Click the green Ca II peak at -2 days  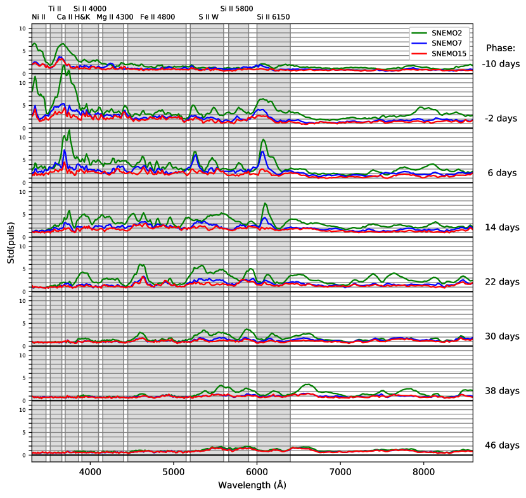click(63, 66)
